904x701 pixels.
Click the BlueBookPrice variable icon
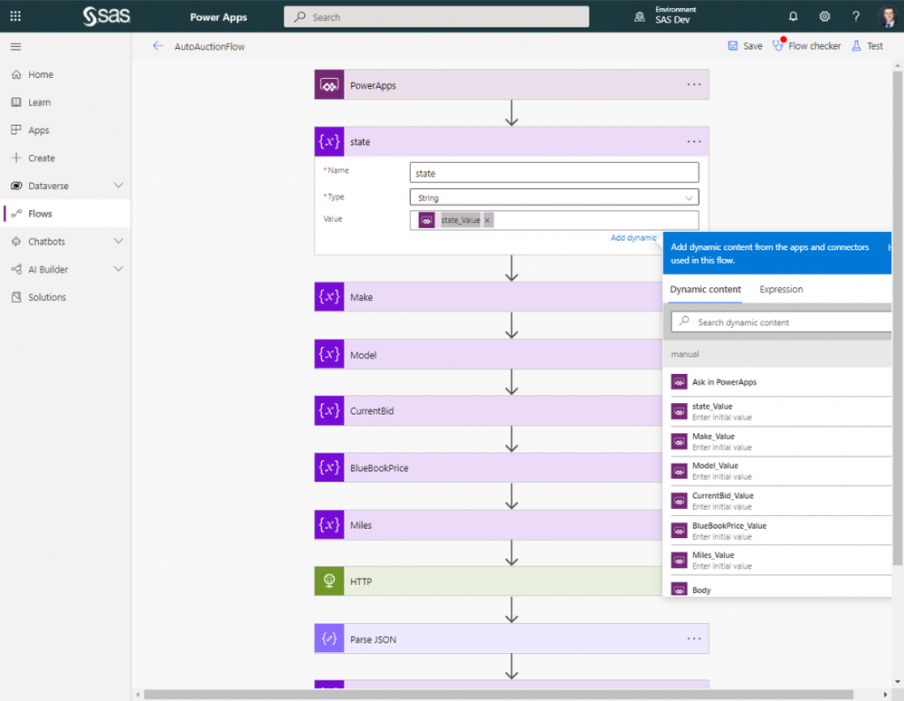click(329, 468)
